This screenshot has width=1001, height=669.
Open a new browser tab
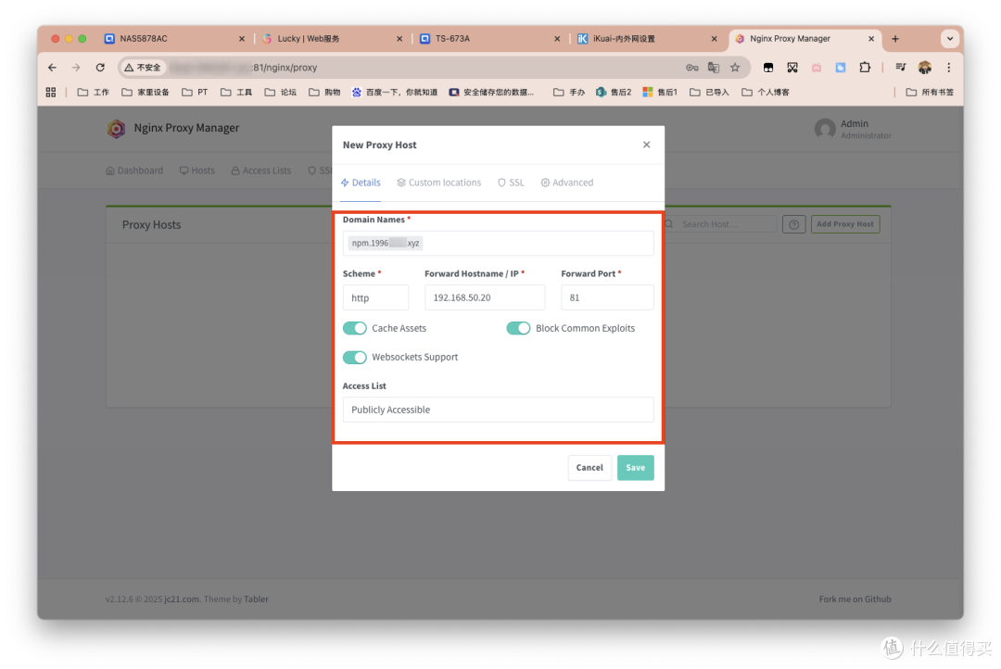click(895, 39)
